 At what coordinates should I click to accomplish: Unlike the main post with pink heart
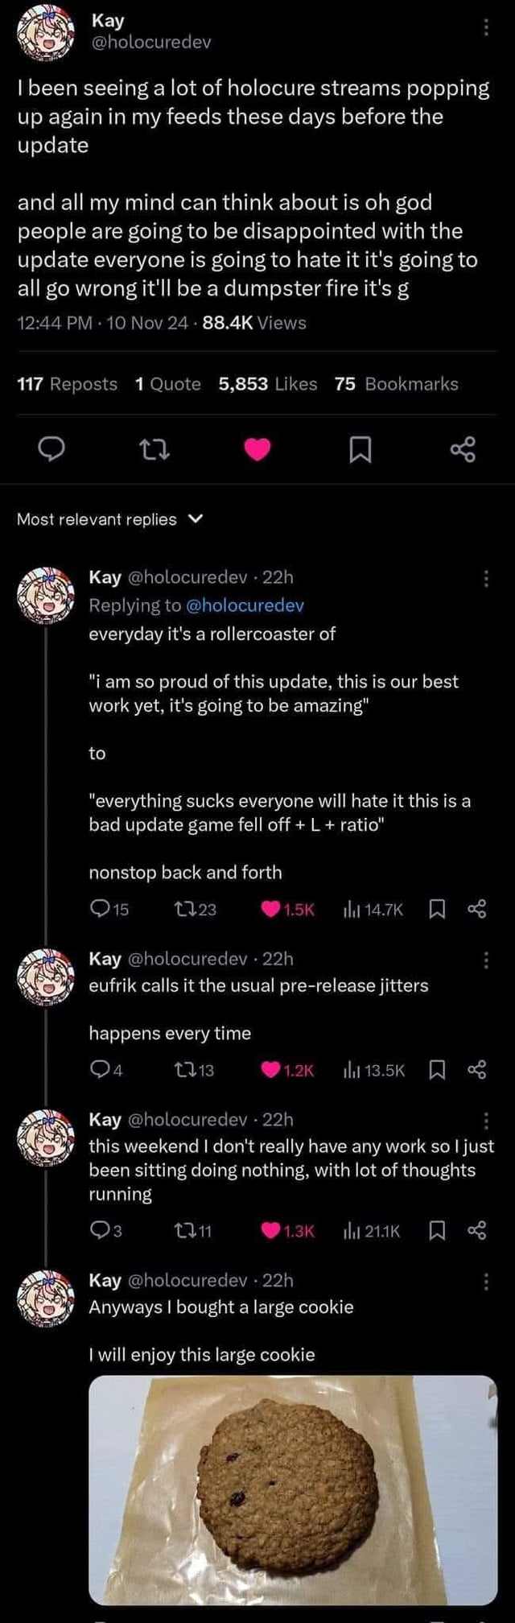point(257,450)
